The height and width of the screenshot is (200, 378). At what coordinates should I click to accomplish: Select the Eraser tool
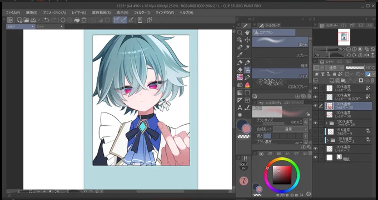(240, 70)
